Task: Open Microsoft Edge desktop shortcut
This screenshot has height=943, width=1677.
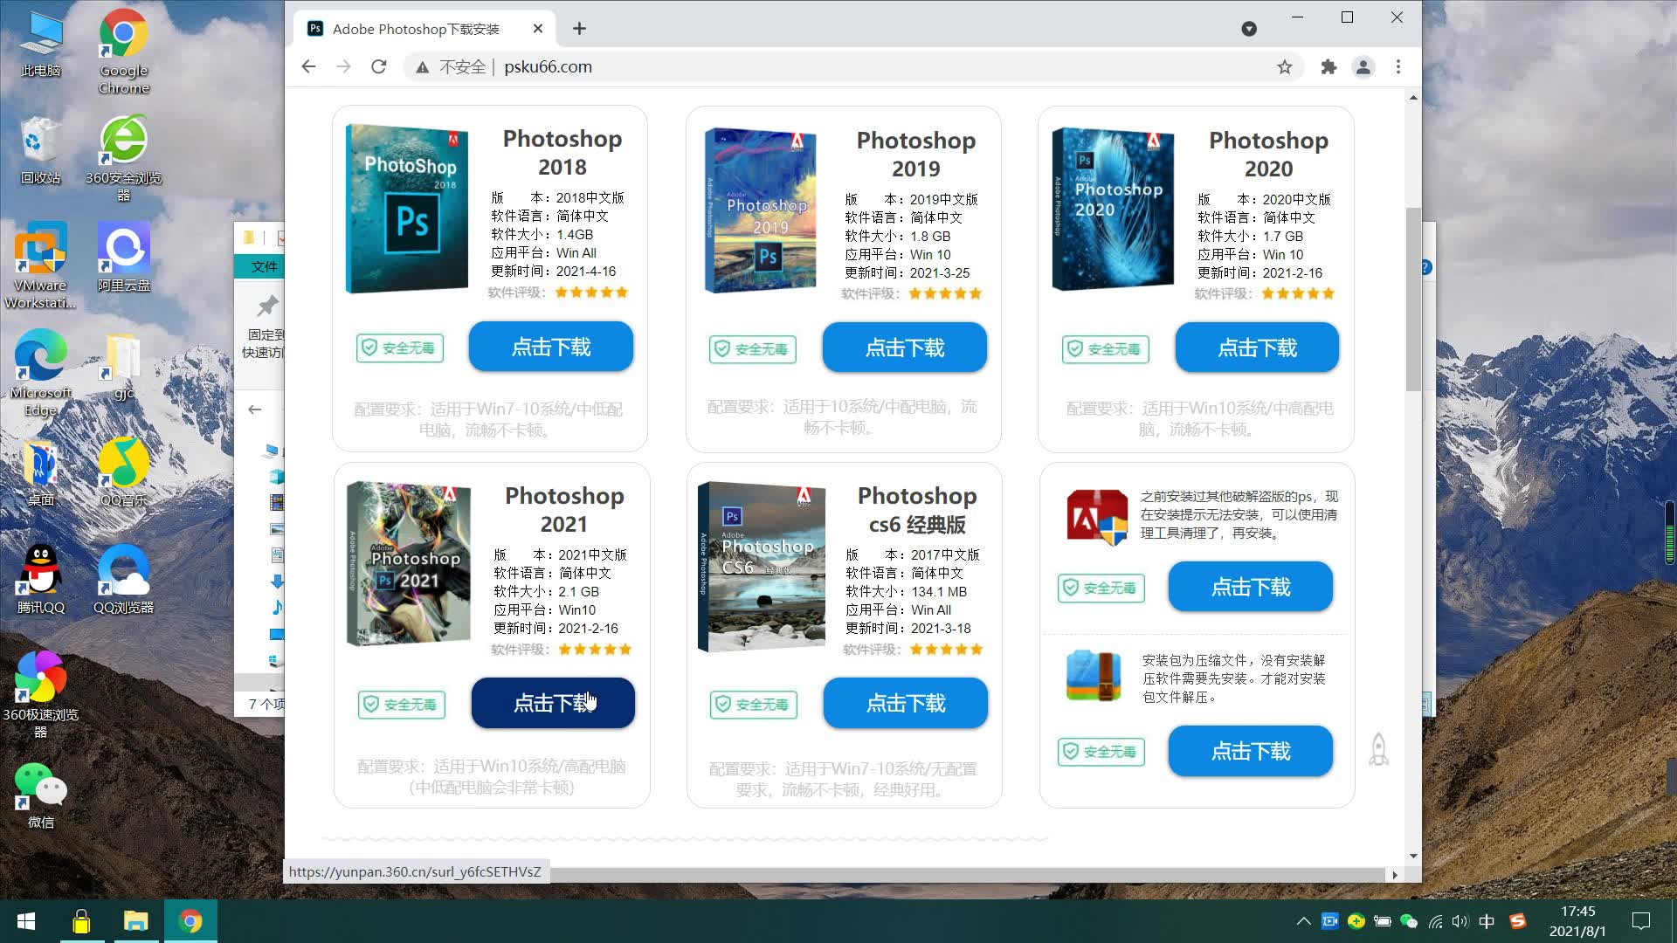Action: coord(41,374)
